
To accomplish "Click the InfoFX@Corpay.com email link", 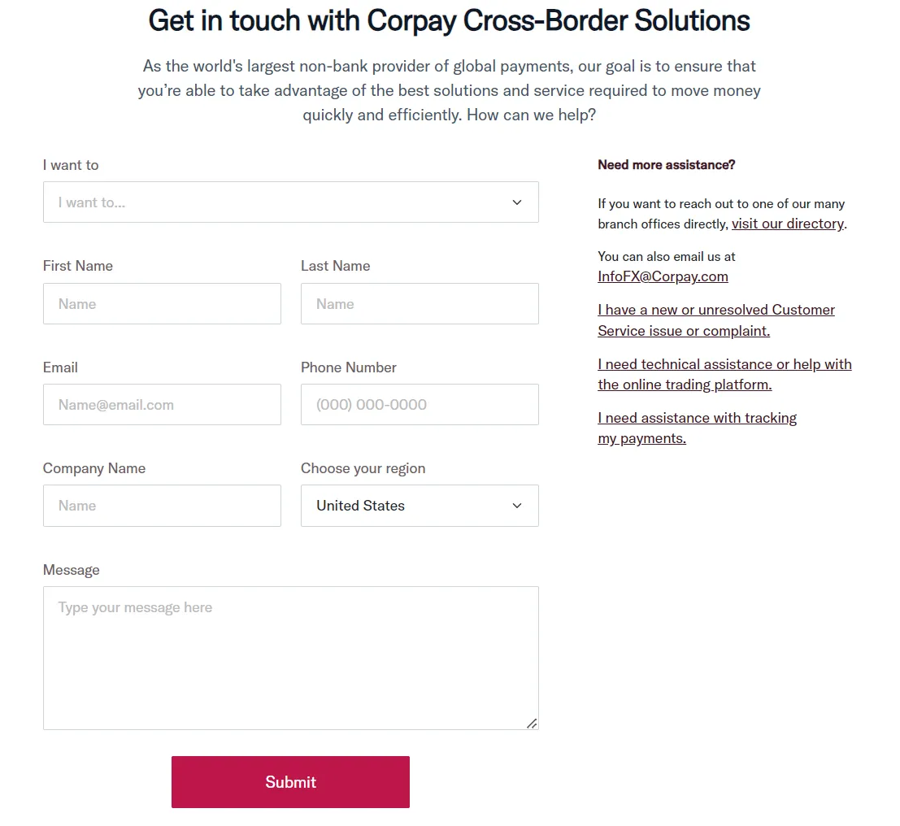I will coord(663,276).
